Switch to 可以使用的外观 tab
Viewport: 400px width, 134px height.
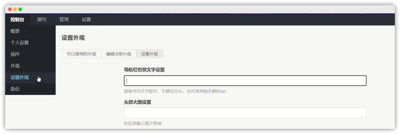click(81, 54)
